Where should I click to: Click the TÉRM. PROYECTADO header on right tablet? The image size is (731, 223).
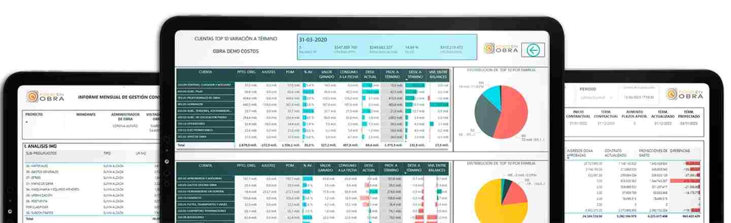(688, 113)
